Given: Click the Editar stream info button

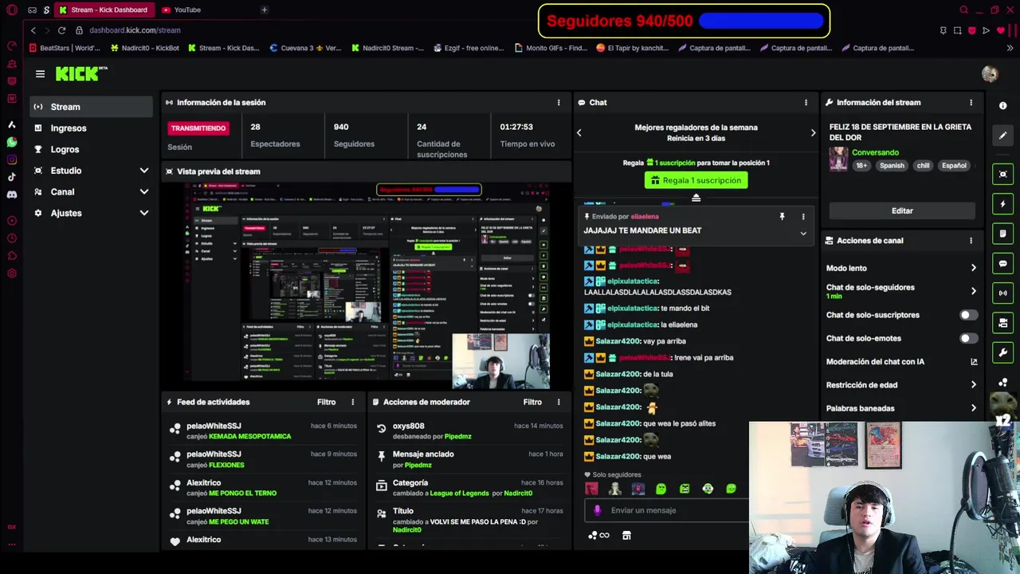Looking at the screenshot, I should tap(902, 210).
